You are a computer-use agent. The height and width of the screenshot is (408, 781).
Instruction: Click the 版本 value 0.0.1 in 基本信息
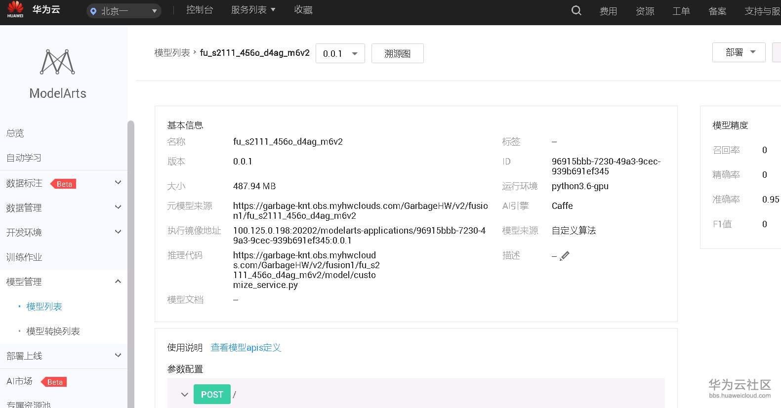click(x=243, y=162)
